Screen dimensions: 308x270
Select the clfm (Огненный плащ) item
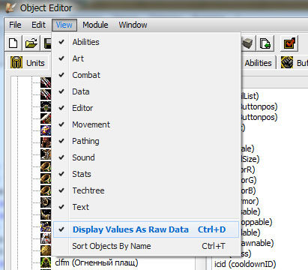(97, 262)
